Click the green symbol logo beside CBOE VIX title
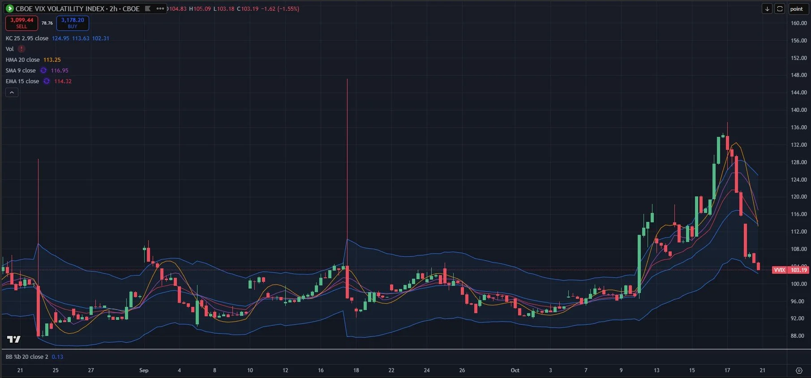Screen dimensions: 811x378 pyautogui.click(x=9, y=8)
